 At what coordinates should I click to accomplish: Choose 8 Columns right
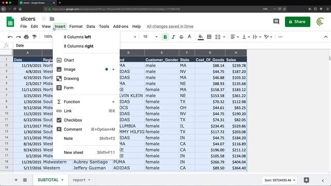[x=86, y=46]
